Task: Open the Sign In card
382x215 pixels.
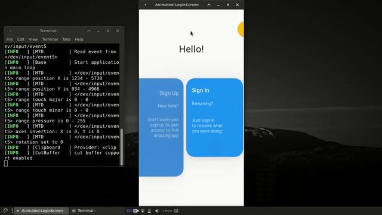Action: [x=214, y=118]
